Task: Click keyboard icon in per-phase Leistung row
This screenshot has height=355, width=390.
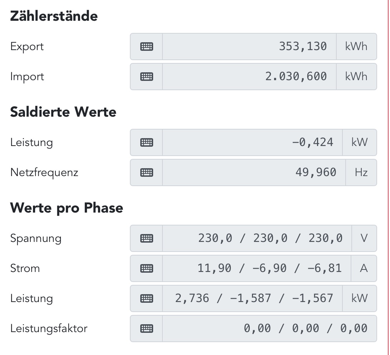Action: 146,298
